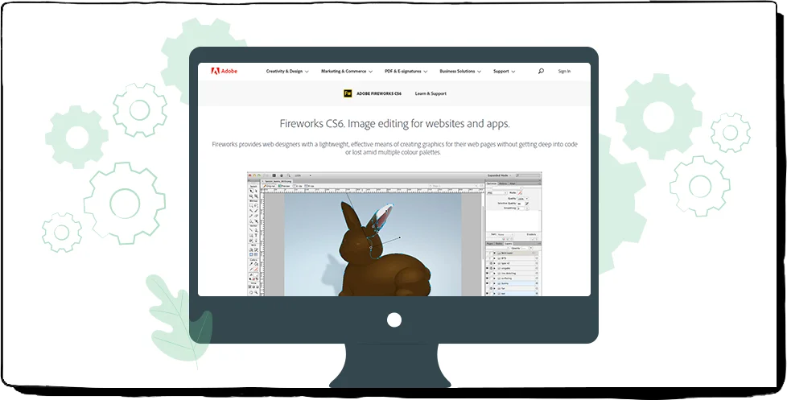The height and width of the screenshot is (400, 787).
Task: Open the Align panel tab
Action: 512,184
